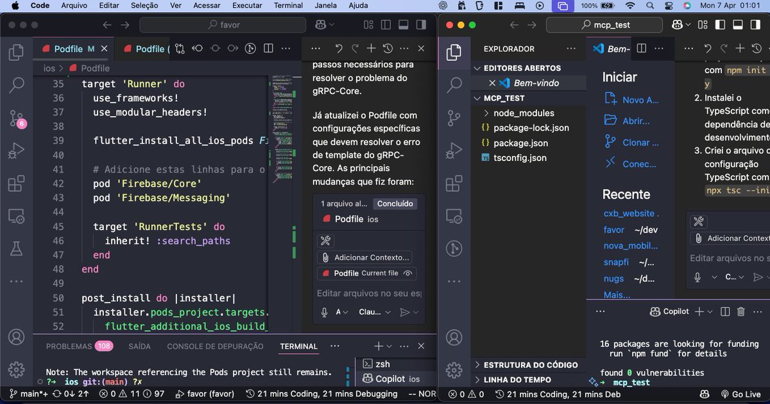The image size is (770, 404).
Task: Open Executar menu in menu bar
Action: coord(247,6)
